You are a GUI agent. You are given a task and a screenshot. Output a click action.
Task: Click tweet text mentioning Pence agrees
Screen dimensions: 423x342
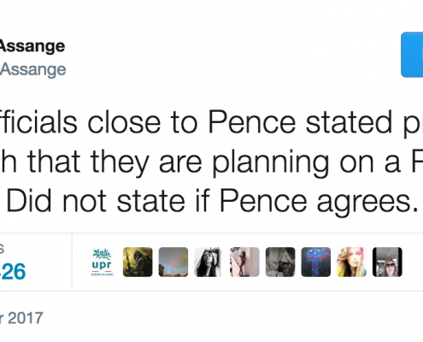pyautogui.click(x=212, y=201)
